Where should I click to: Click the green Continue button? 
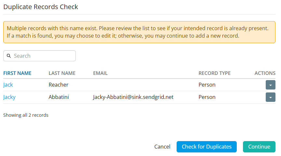coord(259,147)
